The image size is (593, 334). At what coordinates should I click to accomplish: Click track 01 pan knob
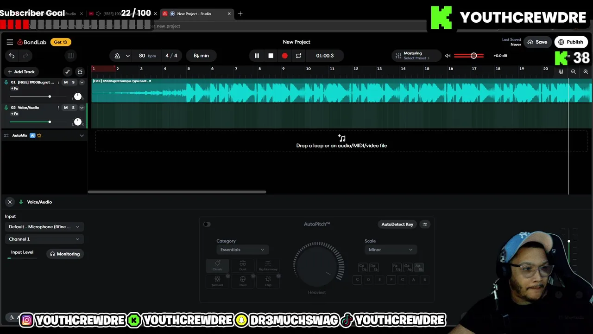point(77,96)
